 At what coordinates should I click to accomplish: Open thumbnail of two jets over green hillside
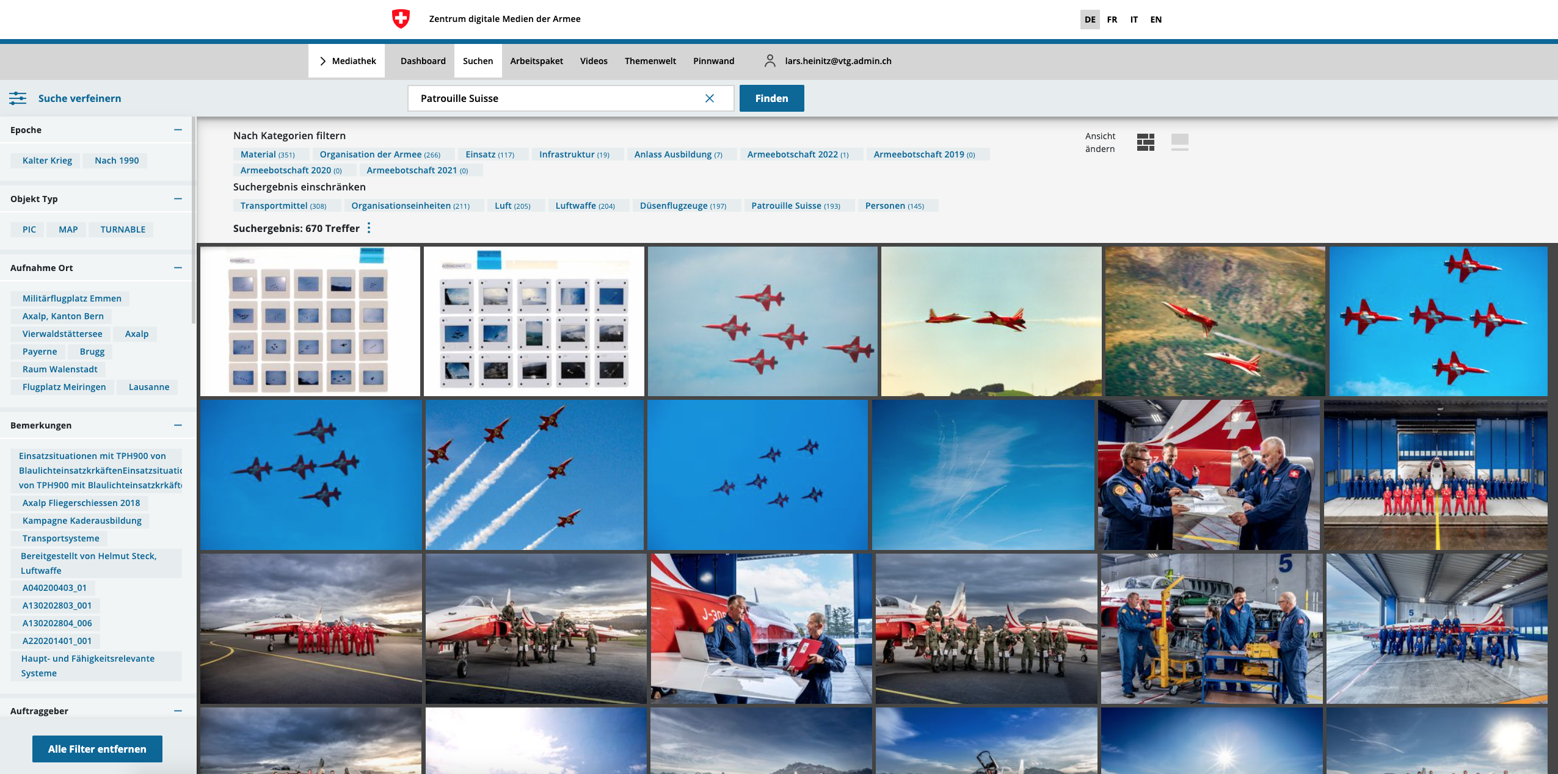tap(1215, 321)
